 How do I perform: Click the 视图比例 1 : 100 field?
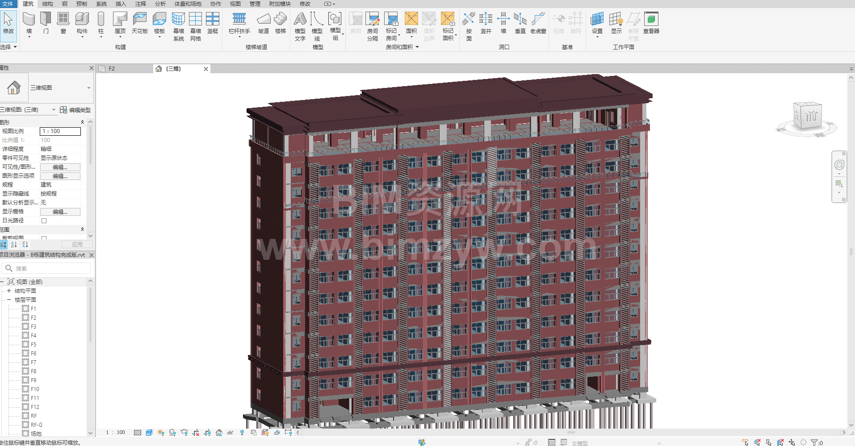[60, 131]
